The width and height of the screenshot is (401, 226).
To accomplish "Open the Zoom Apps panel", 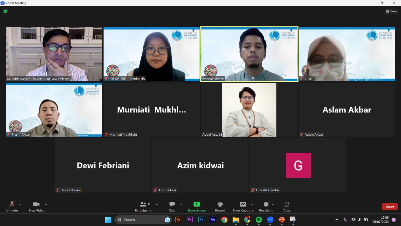I will (287, 206).
